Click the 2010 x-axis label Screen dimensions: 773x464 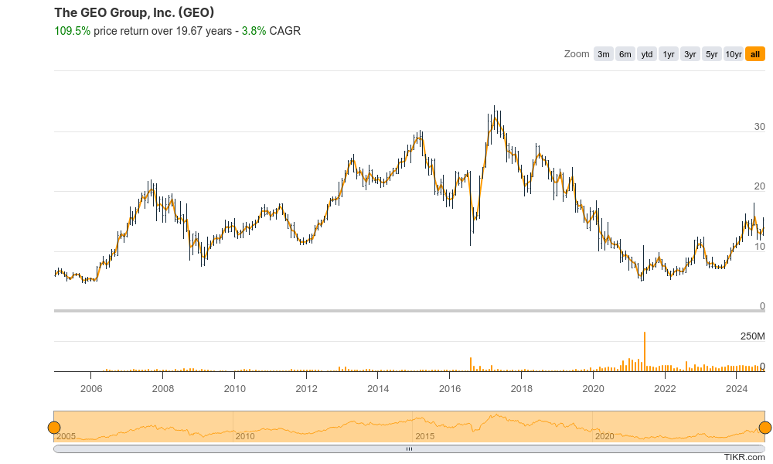coord(235,388)
